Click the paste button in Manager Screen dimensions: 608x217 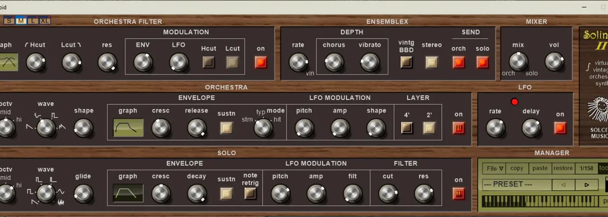tap(540, 168)
